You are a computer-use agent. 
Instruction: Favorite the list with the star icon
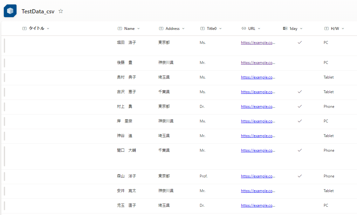(61, 11)
